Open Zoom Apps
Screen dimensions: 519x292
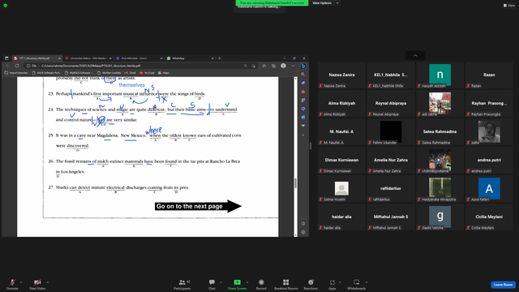coord(332,284)
